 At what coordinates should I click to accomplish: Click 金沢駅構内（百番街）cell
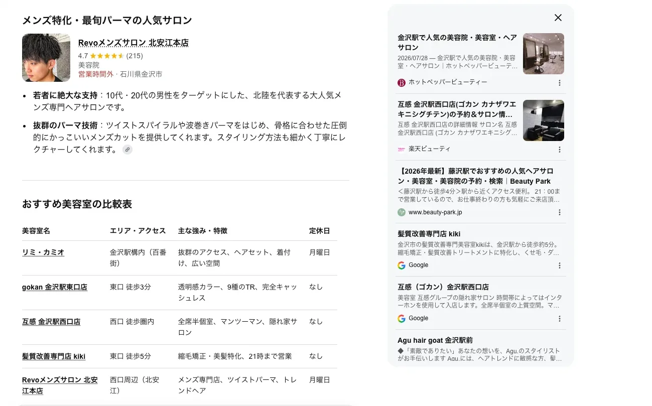(x=138, y=258)
